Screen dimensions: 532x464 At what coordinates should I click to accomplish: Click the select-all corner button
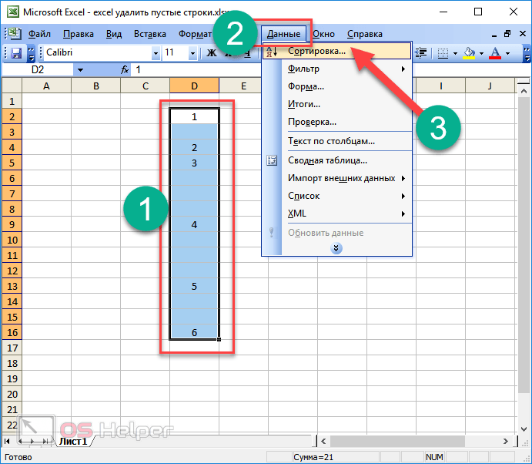pos(12,86)
